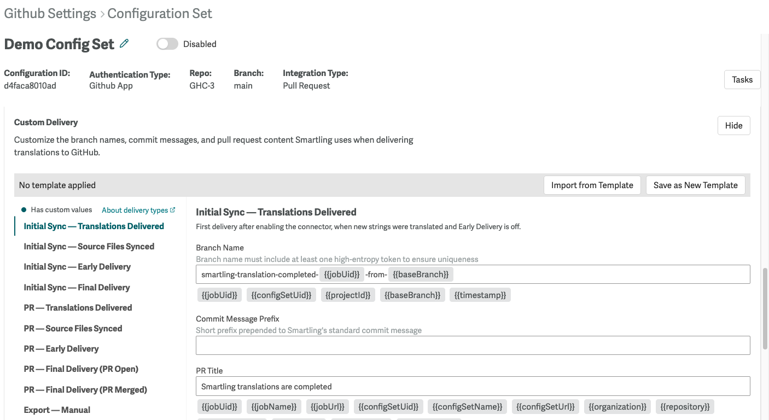Open the Tasks button
This screenshot has width=769, height=420.
pos(742,79)
